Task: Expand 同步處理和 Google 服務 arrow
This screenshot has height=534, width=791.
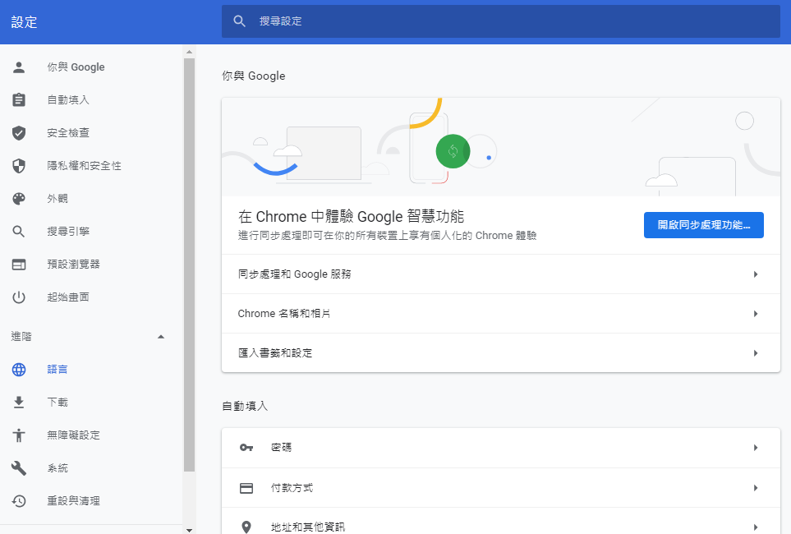Action: [x=755, y=274]
